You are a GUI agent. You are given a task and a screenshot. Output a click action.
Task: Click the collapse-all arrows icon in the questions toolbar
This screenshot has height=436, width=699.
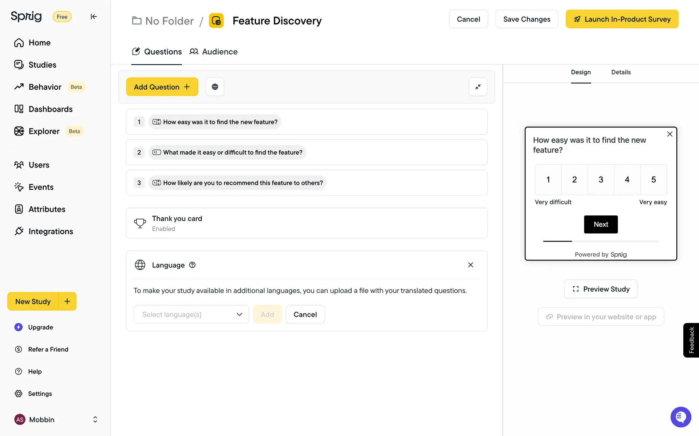pyautogui.click(x=478, y=87)
